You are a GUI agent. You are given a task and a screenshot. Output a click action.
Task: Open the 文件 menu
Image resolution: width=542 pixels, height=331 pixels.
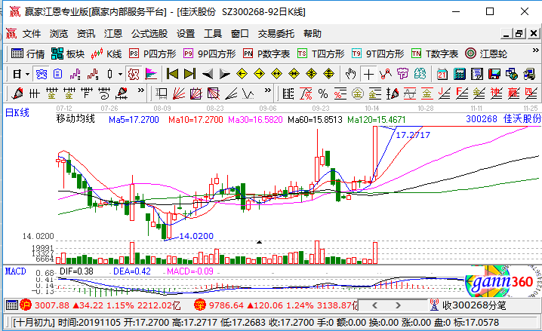[32, 33]
